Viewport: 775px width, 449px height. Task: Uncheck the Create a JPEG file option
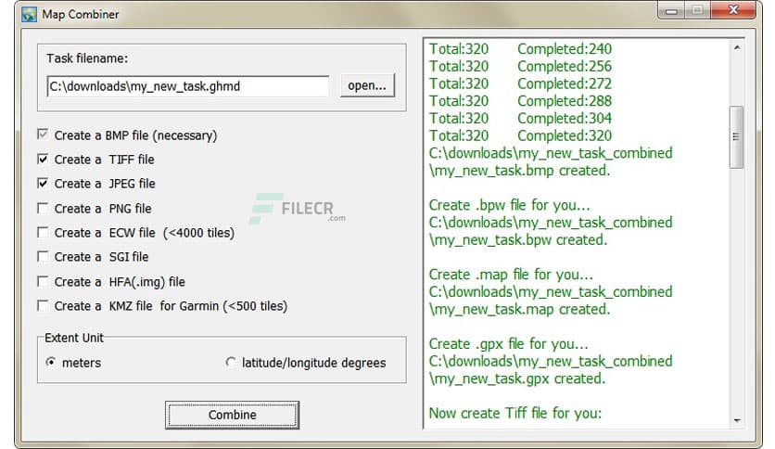[43, 183]
